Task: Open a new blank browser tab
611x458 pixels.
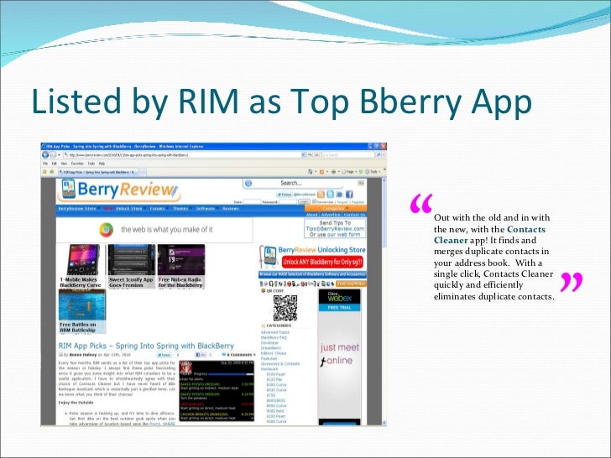Action: pos(143,172)
